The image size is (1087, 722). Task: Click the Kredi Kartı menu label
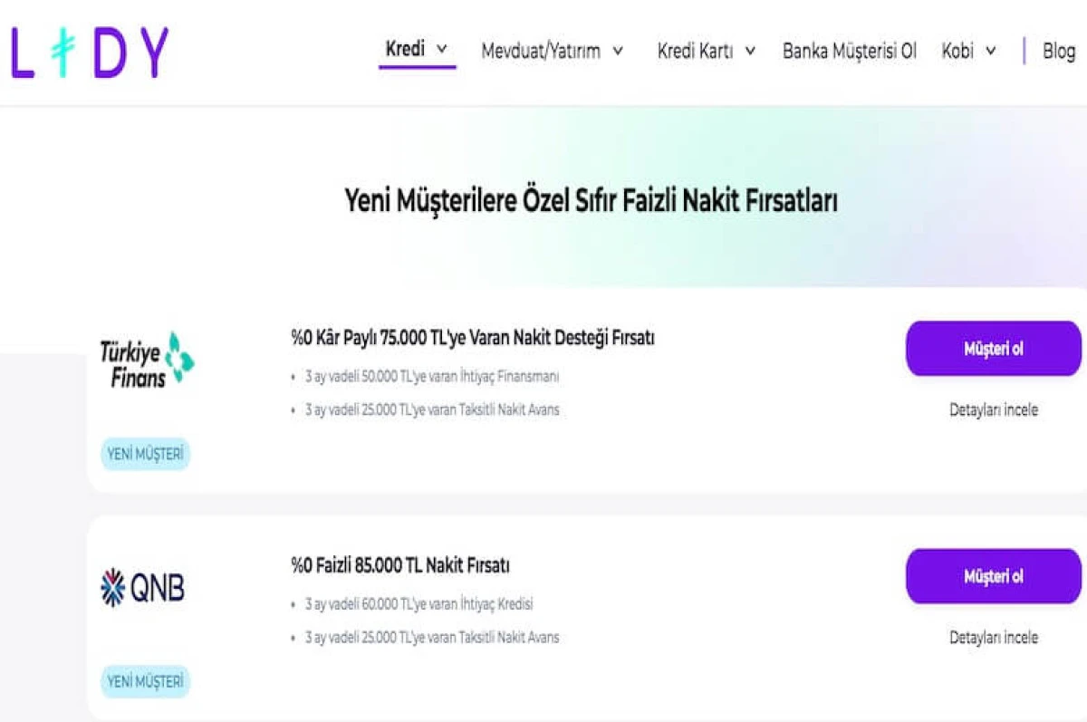[x=695, y=51]
